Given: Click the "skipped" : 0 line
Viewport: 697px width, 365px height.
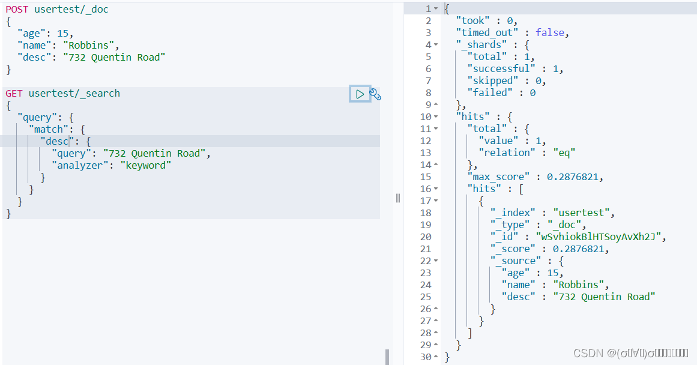Looking at the screenshot, I should coord(507,81).
